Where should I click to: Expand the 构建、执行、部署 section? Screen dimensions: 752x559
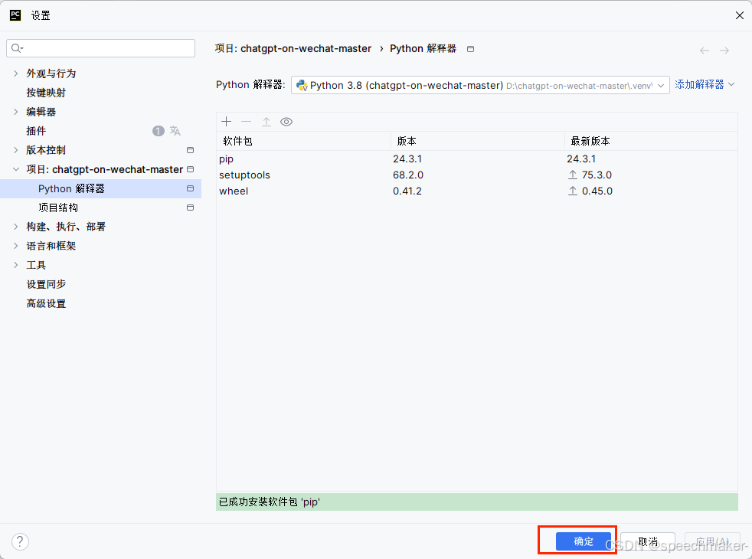coord(16,227)
